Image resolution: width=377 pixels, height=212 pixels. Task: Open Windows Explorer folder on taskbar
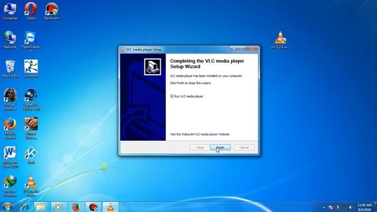pyautogui.click(x=41, y=207)
